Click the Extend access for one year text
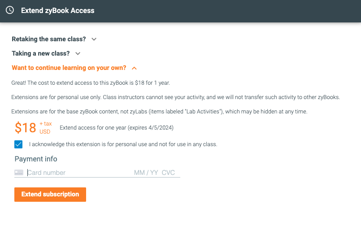The width and height of the screenshot is (361, 243). tap(117, 128)
